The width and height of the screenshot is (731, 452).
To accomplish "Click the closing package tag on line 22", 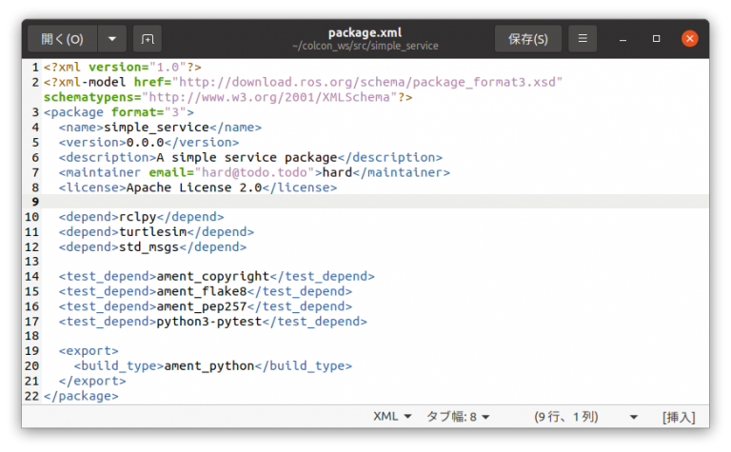I will pos(81,395).
